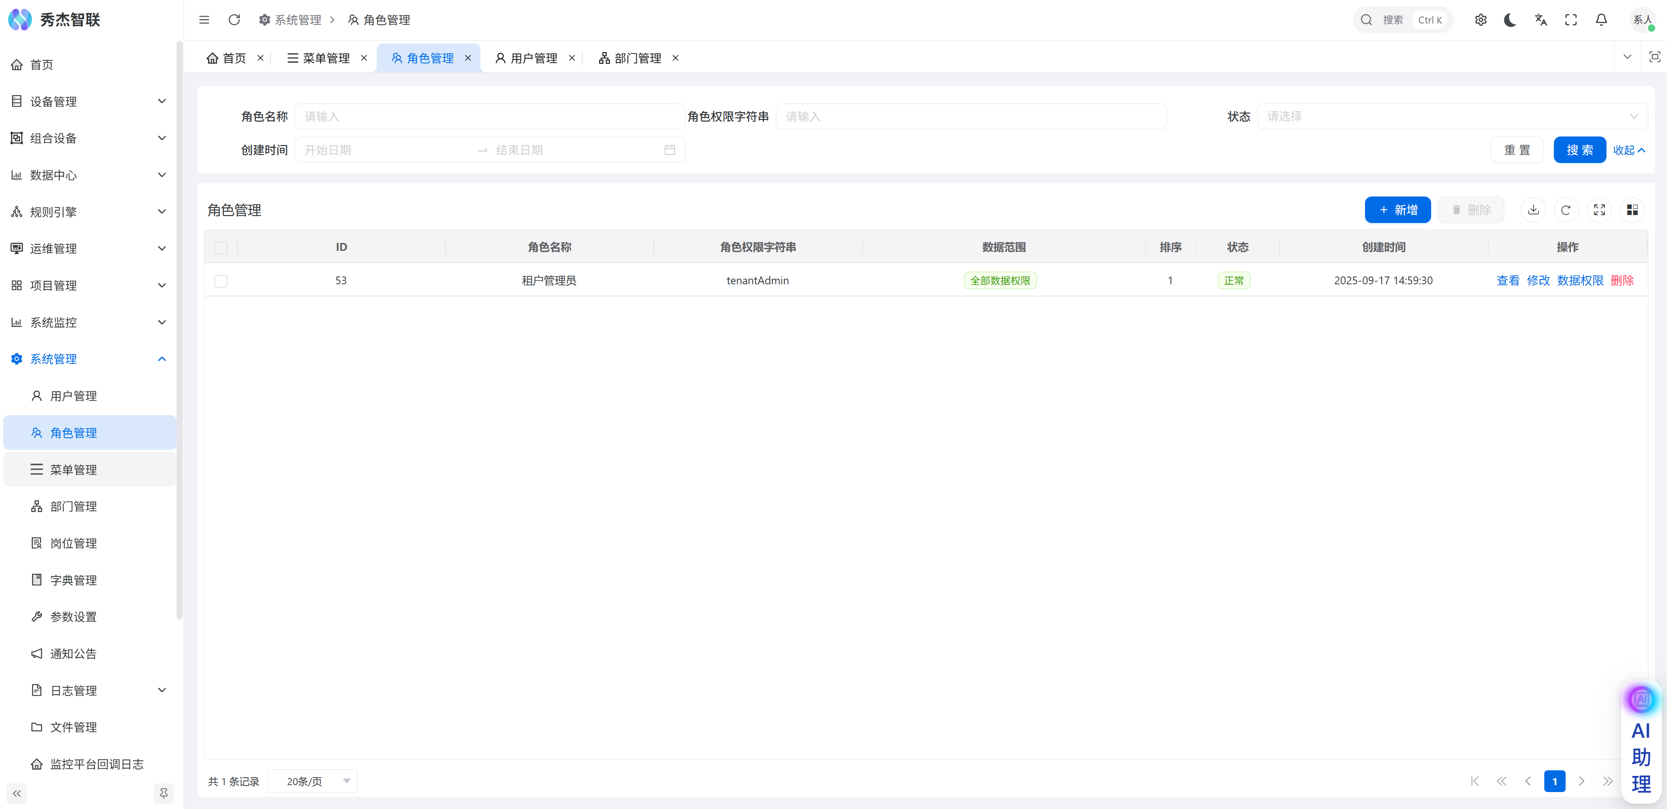This screenshot has width=1667, height=809.
Task: Click the 数据权限 link for 租户管理员
Action: coord(1580,281)
